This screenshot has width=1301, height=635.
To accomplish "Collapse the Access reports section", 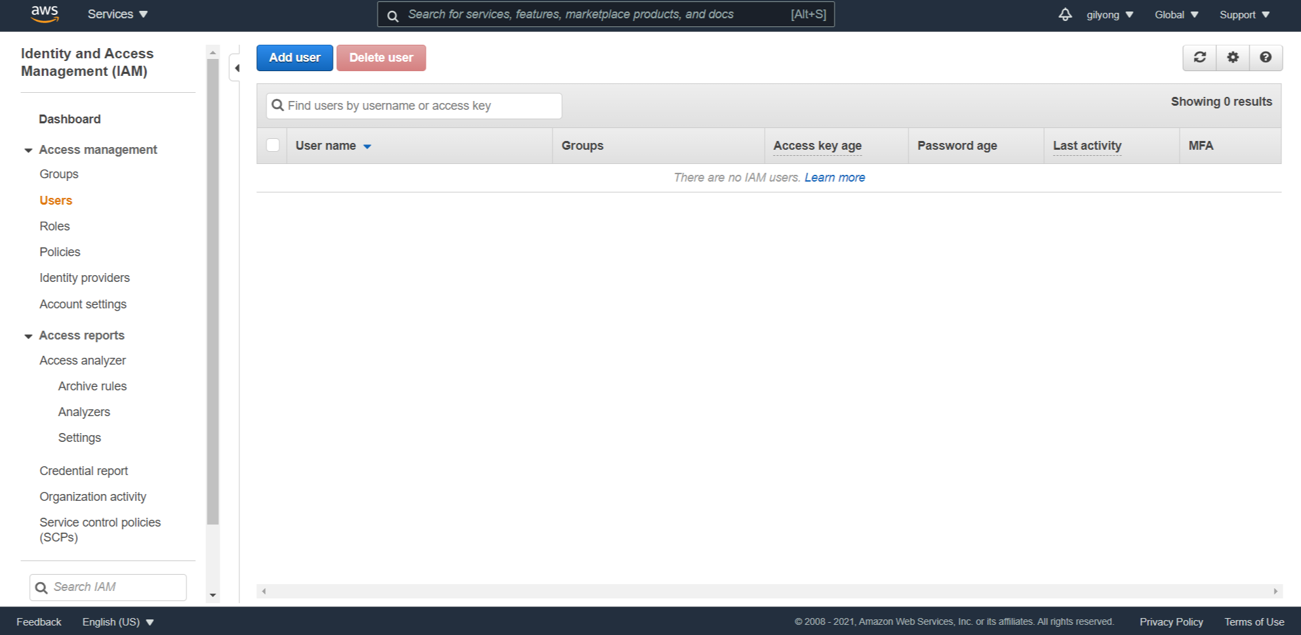I will (28, 335).
